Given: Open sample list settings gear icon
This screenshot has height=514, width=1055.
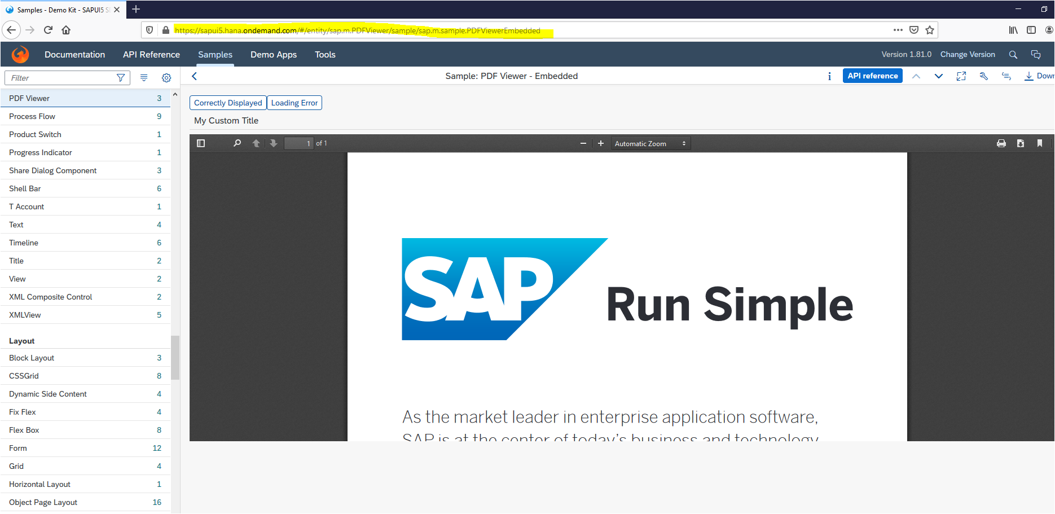Looking at the screenshot, I should click(166, 78).
